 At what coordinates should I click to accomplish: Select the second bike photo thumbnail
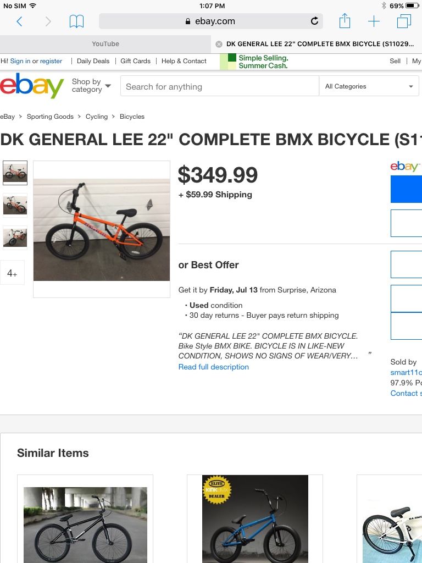tap(15, 205)
